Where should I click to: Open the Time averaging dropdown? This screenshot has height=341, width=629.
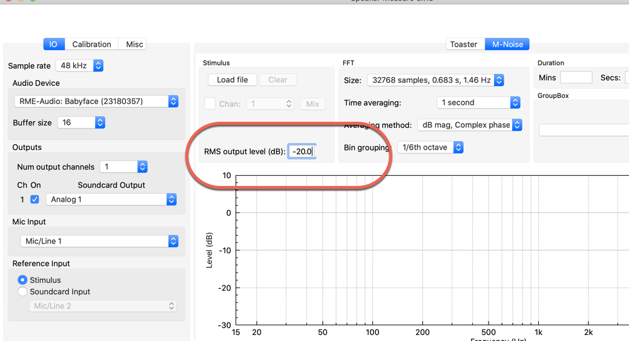(x=478, y=102)
